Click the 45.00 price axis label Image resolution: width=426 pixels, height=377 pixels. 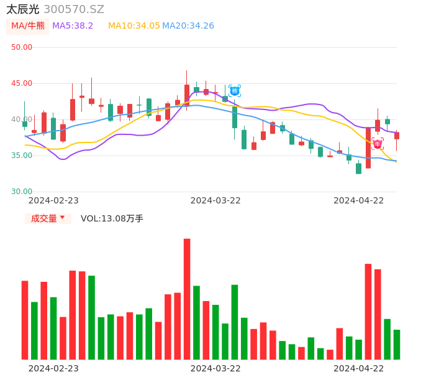click(22, 83)
